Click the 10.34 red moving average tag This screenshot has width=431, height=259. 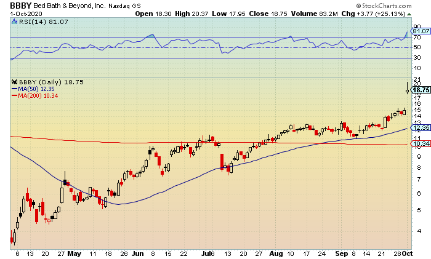[421, 143]
